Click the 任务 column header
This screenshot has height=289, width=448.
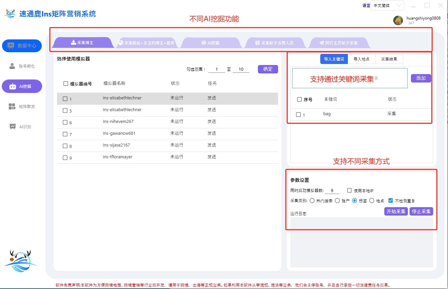(x=212, y=83)
